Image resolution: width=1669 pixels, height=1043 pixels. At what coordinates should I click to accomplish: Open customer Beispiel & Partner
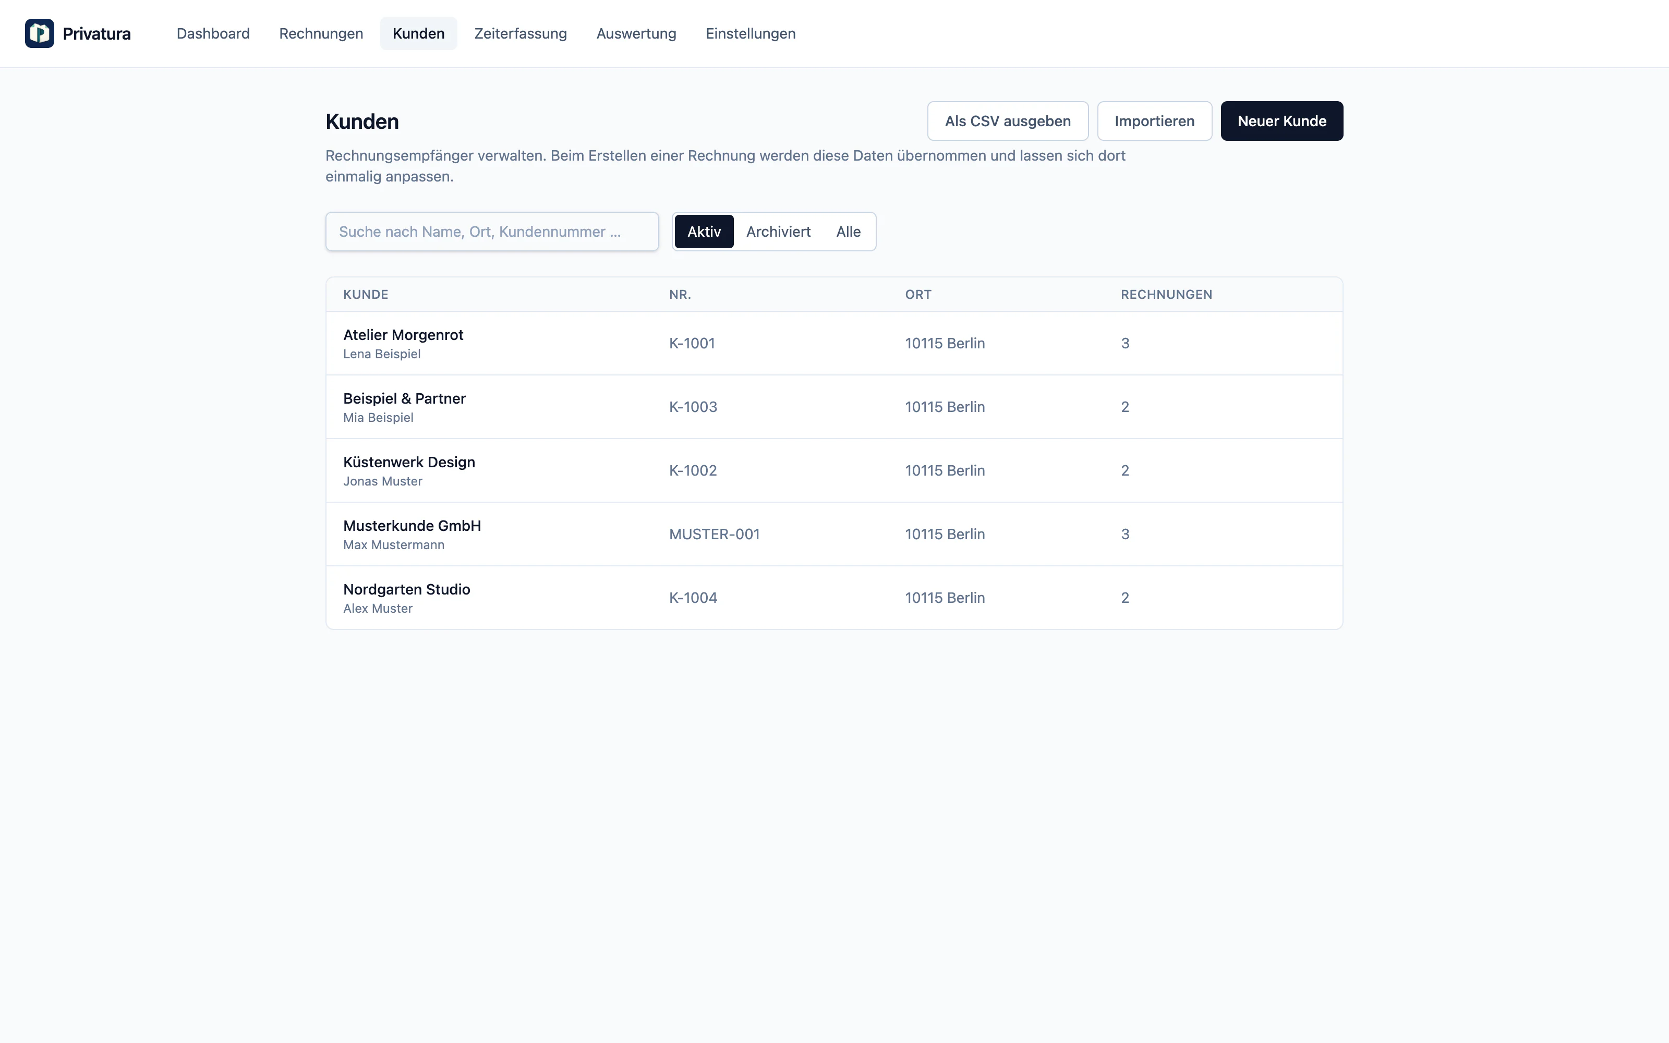click(404, 398)
